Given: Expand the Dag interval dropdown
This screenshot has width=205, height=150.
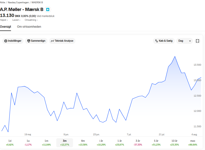Looking at the screenshot, I should pos(184,41).
